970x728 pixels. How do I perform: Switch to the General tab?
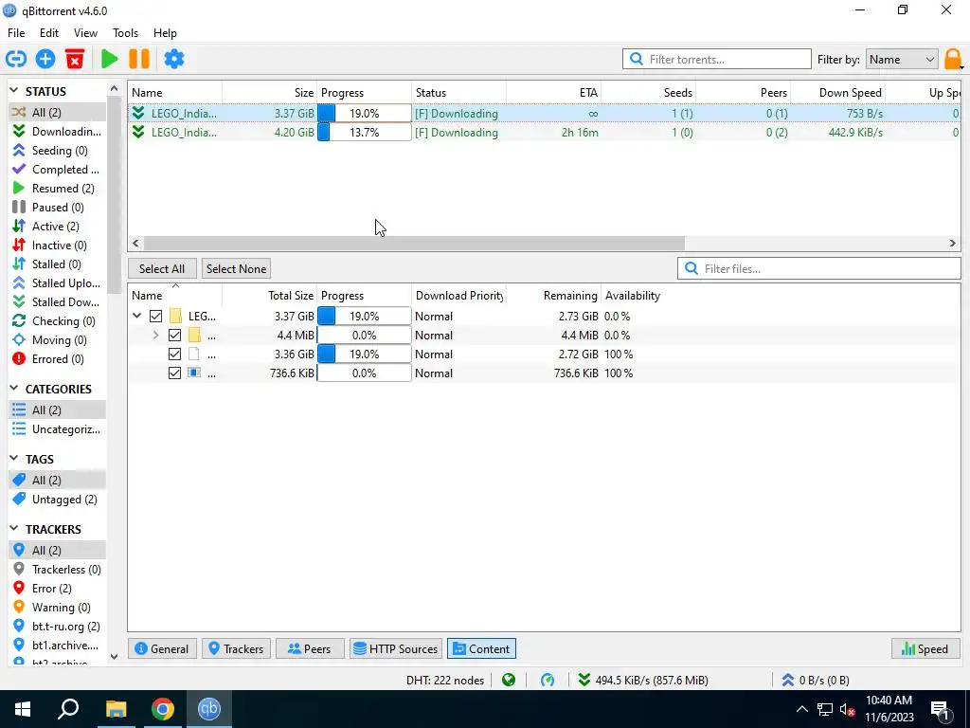coord(162,648)
